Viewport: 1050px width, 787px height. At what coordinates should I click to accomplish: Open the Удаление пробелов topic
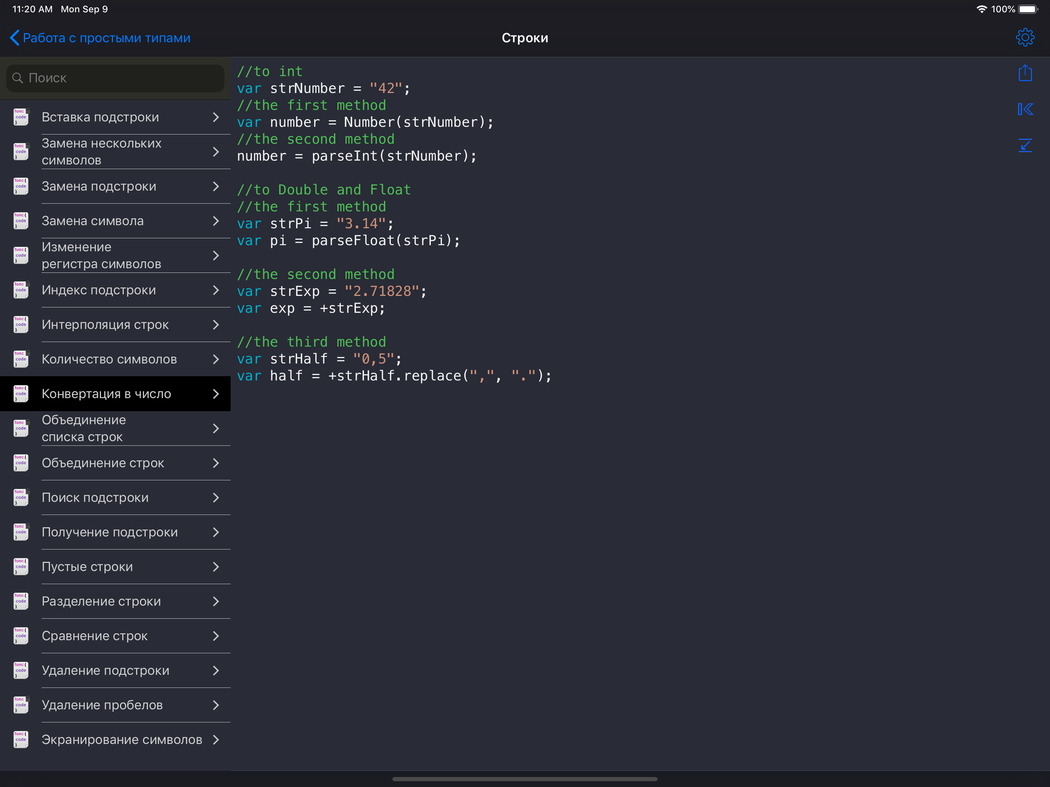point(102,705)
